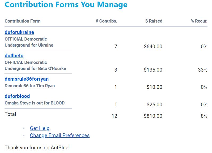This screenshot has height=153, width=212.
Task: Select the $ Raised column header
Action: (x=154, y=21)
